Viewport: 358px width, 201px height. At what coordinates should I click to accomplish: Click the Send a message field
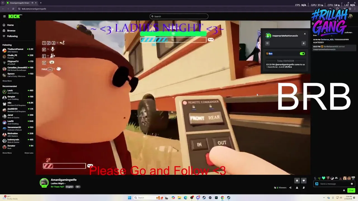[334, 184]
